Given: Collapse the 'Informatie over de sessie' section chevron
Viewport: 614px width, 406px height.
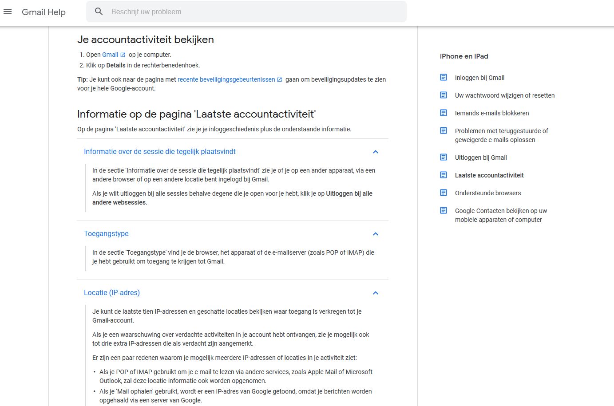Looking at the screenshot, I should click(x=376, y=152).
